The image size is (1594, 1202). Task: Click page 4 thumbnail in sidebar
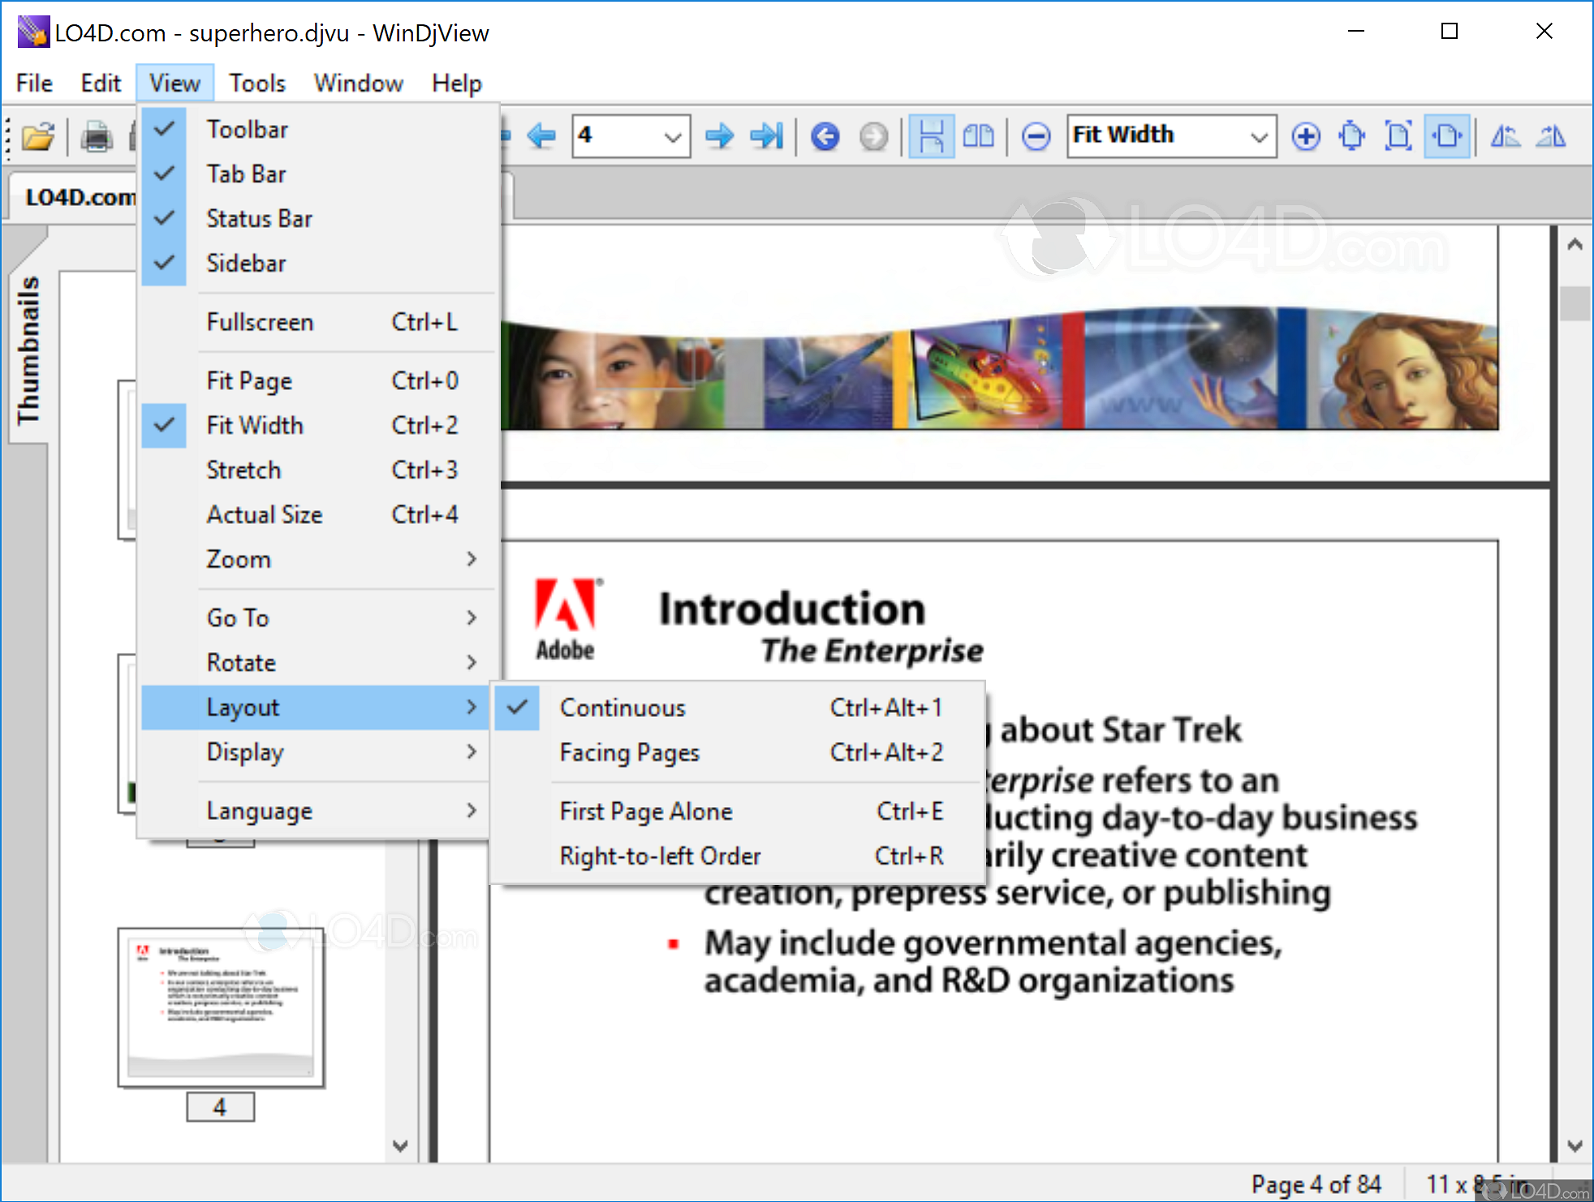pos(220,1007)
